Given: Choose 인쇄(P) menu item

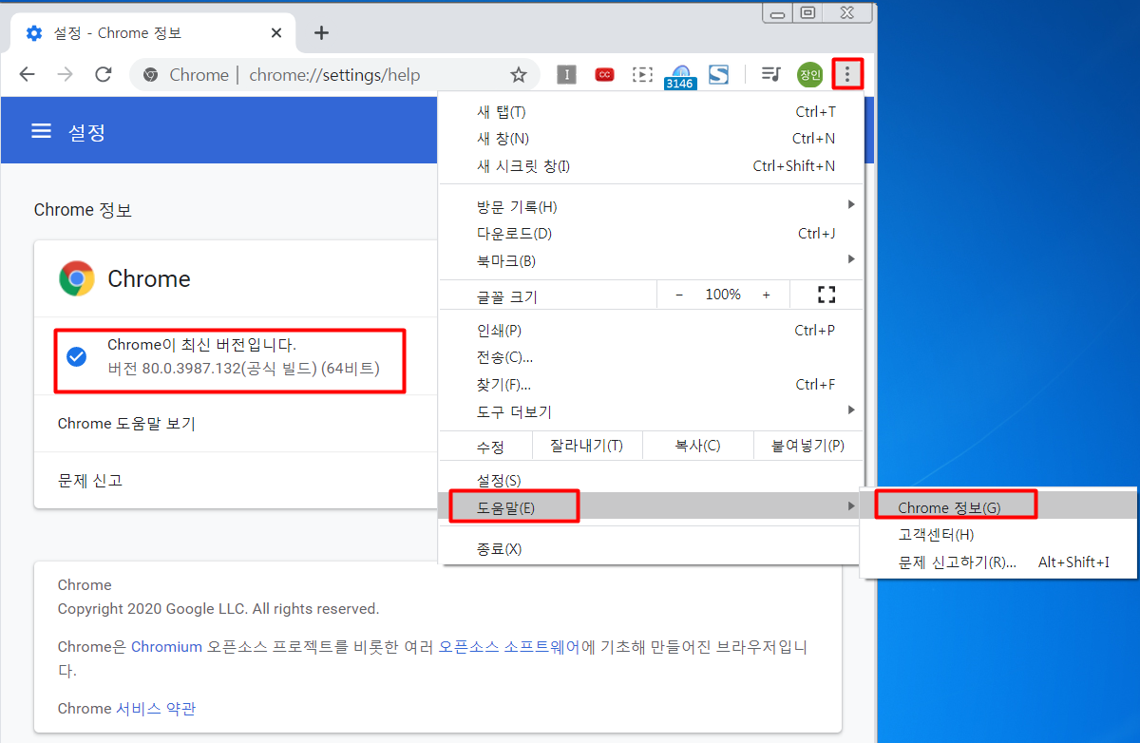Looking at the screenshot, I should click(x=651, y=330).
